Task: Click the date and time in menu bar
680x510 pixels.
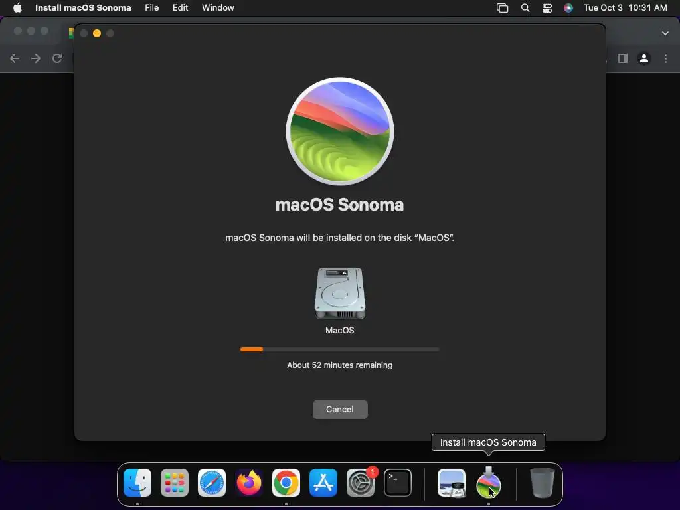Action: point(626,8)
